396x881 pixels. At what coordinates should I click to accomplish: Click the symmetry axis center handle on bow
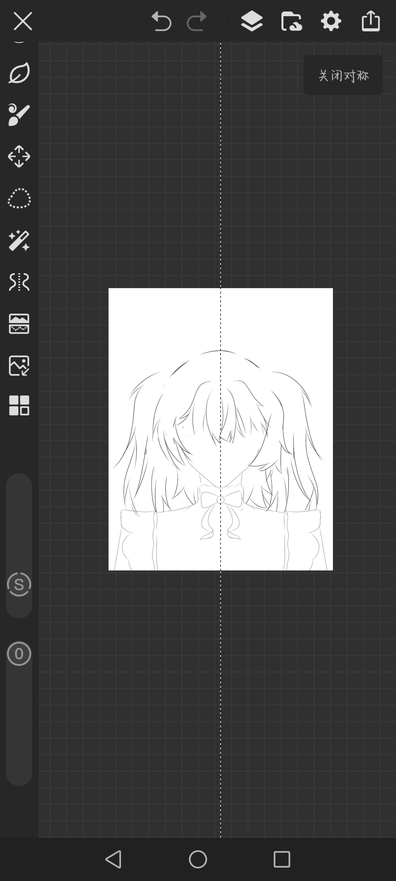coord(220,500)
